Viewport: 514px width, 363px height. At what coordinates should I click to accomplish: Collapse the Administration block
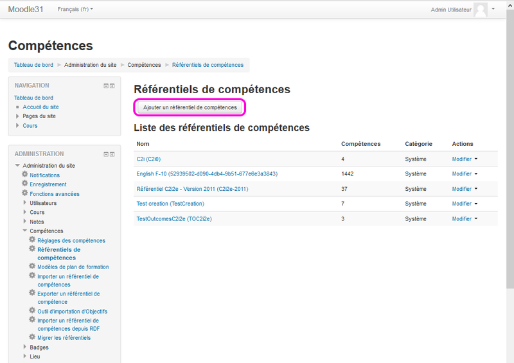coord(106,154)
